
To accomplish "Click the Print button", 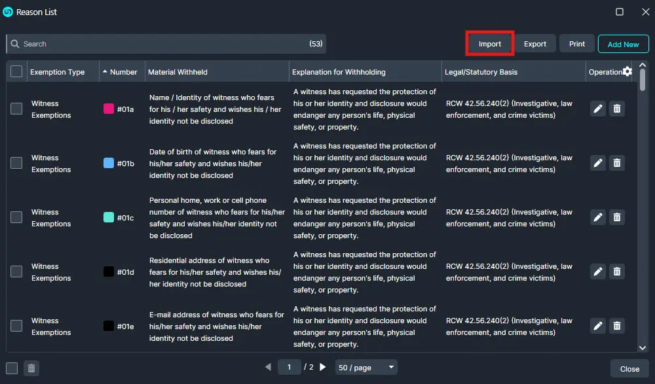I will click(577, 44).
